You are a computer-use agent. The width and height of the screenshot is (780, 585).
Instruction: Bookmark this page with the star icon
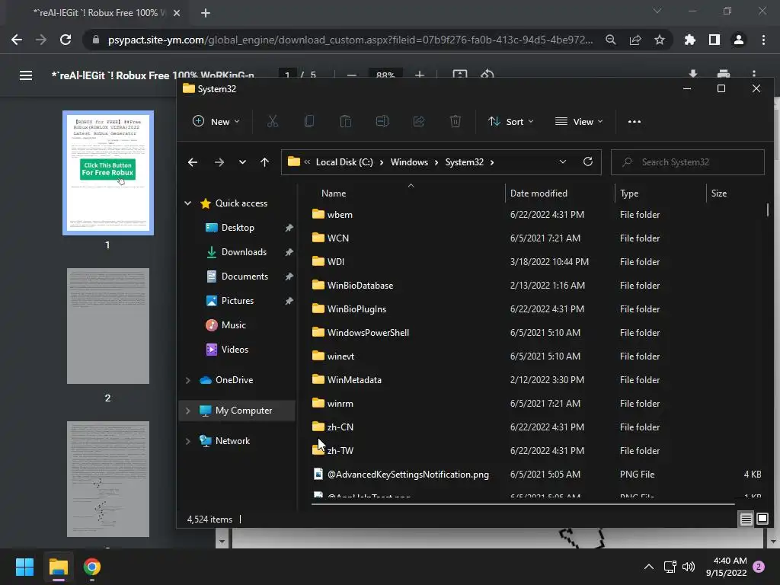pos(660,40)
